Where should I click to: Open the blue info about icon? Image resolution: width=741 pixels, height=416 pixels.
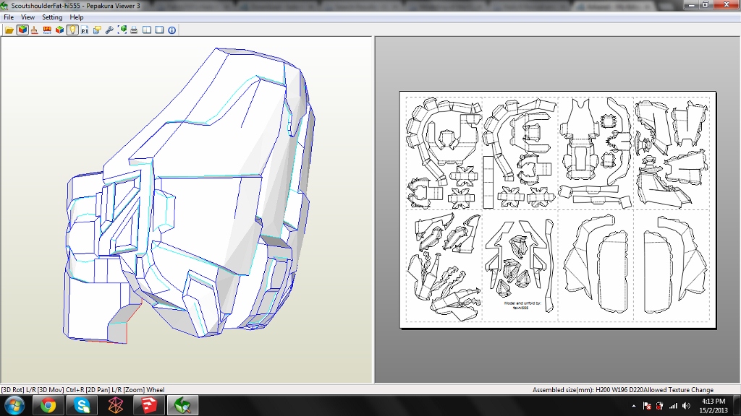172,30
